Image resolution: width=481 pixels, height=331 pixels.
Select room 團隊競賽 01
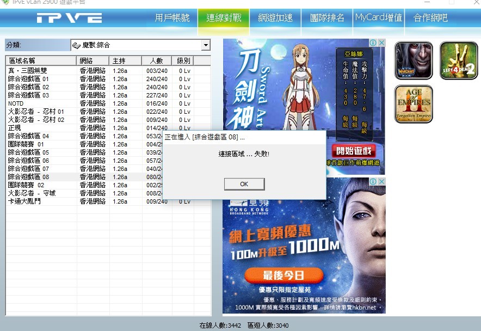pos(84,144)
